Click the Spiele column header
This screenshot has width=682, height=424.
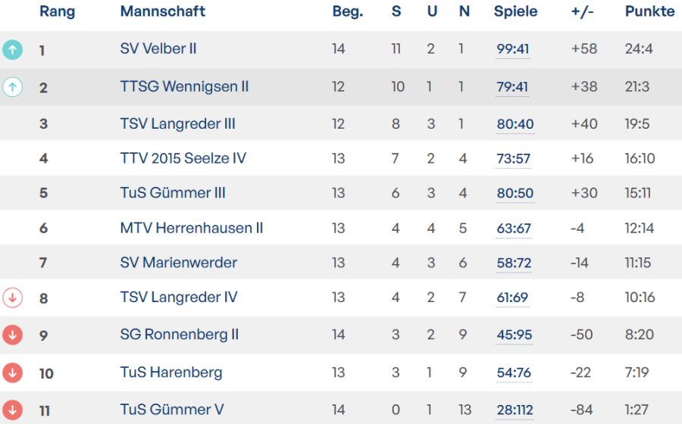click(x=515, y=11)
